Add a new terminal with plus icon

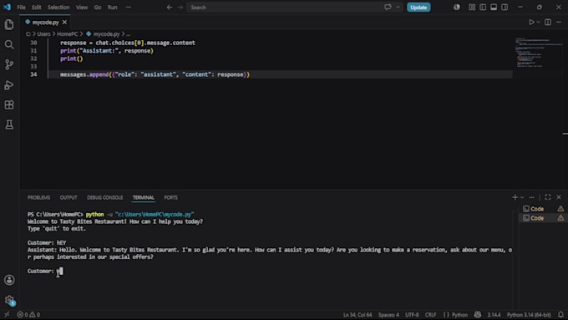(515, 197)
